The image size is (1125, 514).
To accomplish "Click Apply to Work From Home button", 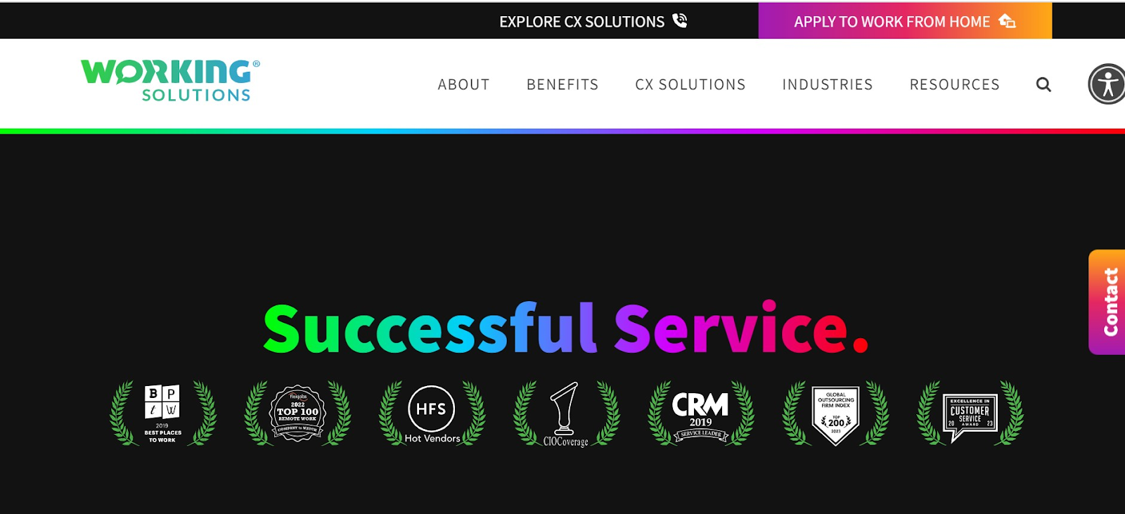I will click(905, 21).
